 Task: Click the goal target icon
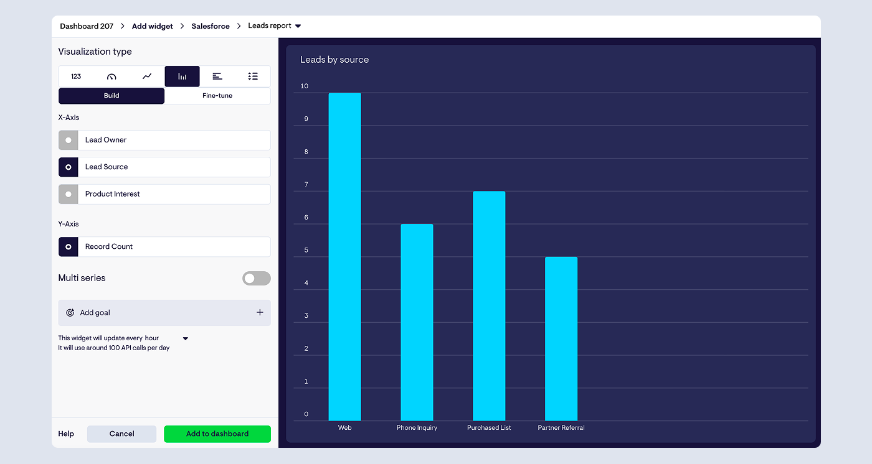tap(70, 313)
